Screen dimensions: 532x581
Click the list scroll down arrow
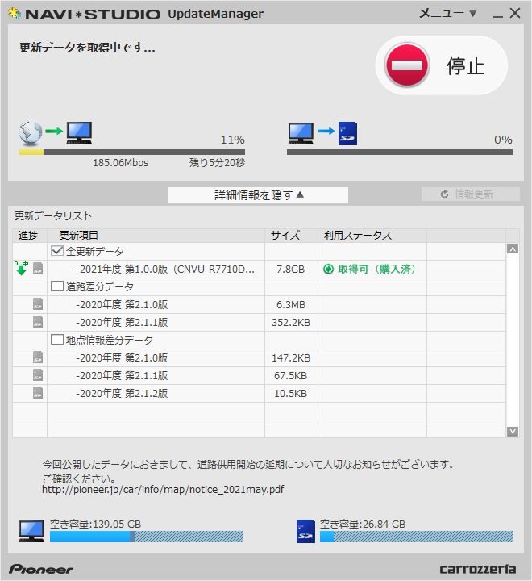513,431
